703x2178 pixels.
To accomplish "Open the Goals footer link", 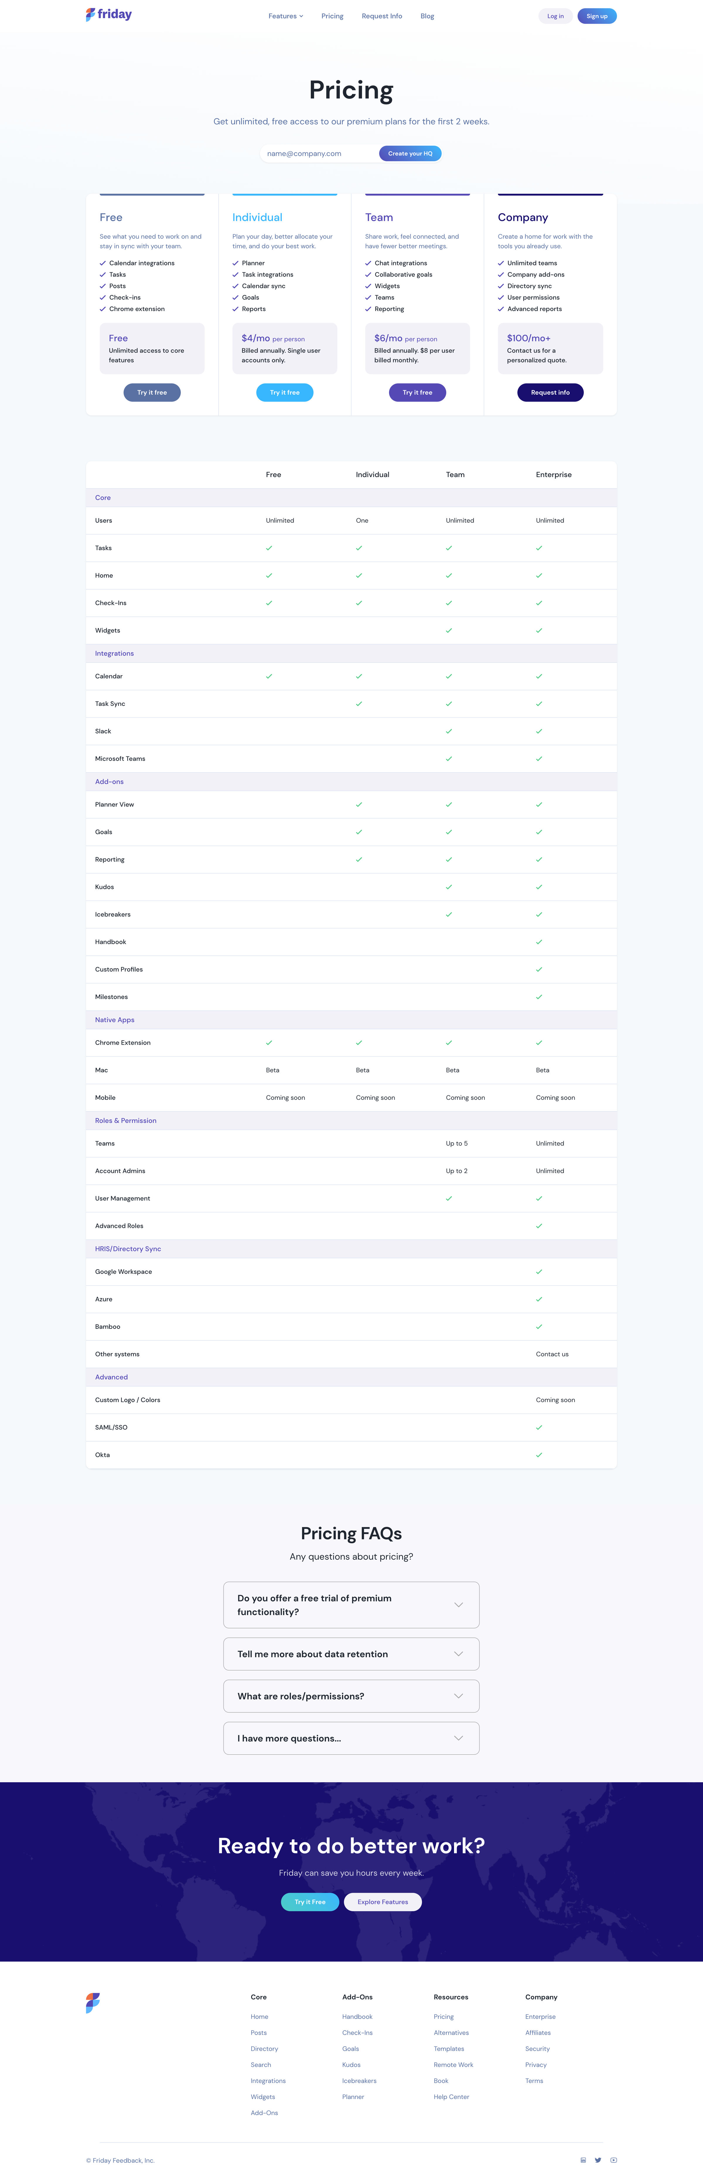I will pyautogui.click(x=351, y=2049).
